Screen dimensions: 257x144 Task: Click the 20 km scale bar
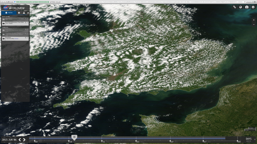click(x=252, y=128)
